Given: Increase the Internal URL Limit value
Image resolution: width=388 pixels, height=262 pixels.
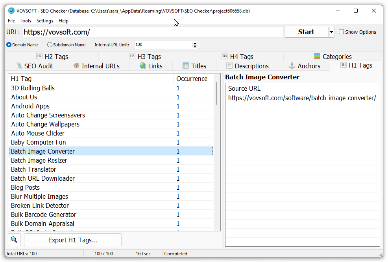Looking at the screenshot, I should coord(195,43).
